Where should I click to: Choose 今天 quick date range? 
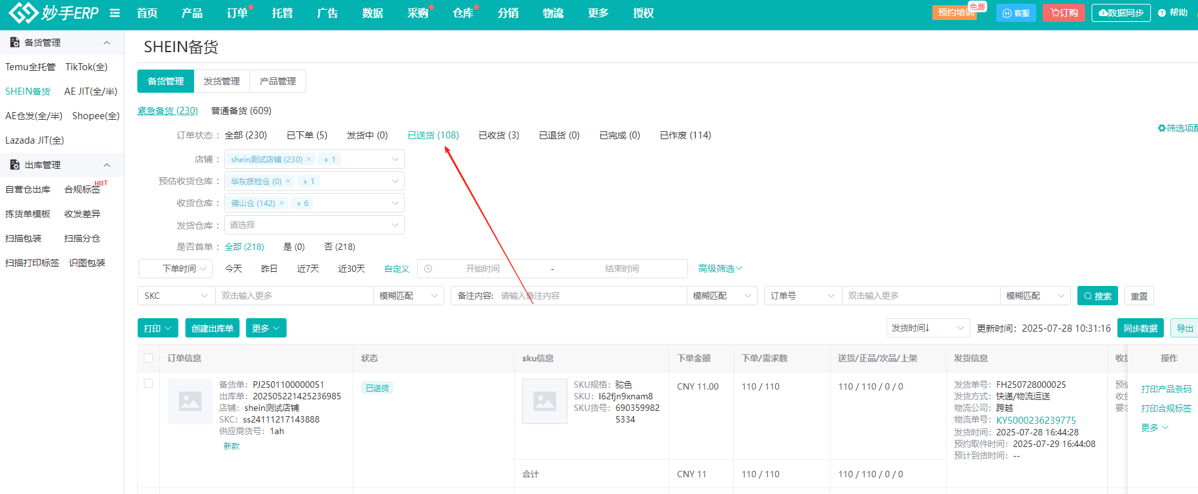[233, 269]
